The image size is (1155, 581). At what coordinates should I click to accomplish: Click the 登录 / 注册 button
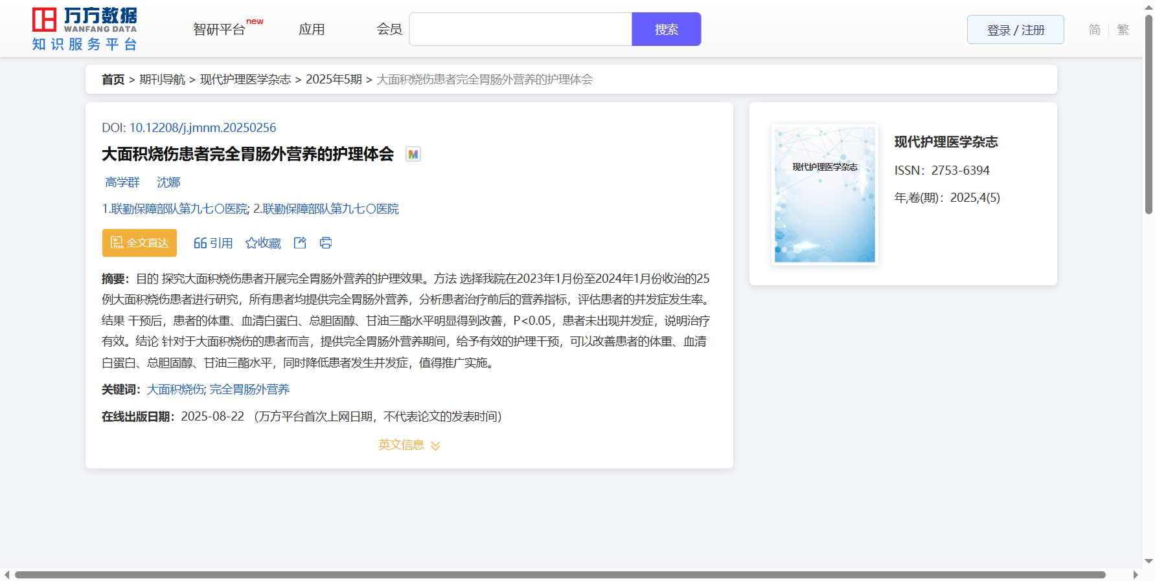coord(1015,30)
